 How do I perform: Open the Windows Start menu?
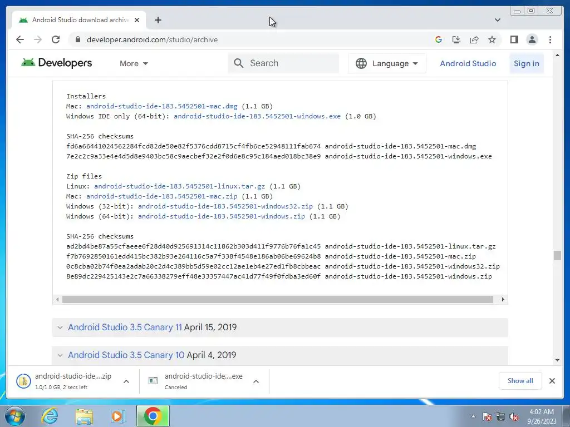(15, 416)
